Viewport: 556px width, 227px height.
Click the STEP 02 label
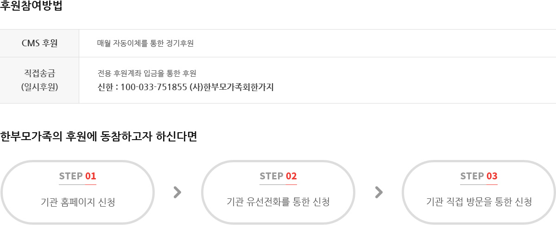(278, 176)
